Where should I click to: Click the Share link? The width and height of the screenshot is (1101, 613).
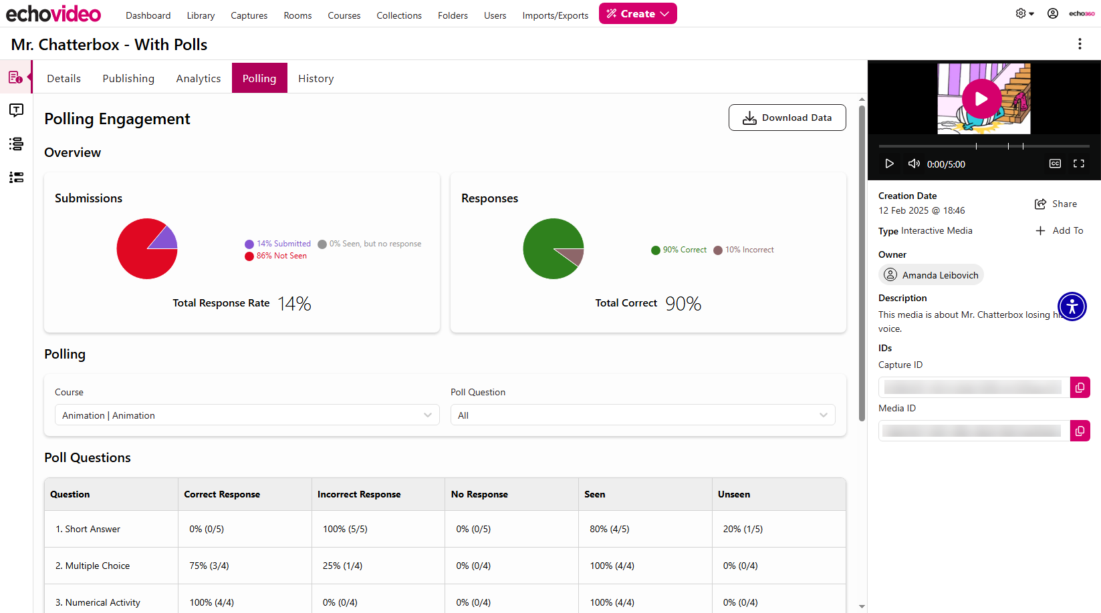1056,204
